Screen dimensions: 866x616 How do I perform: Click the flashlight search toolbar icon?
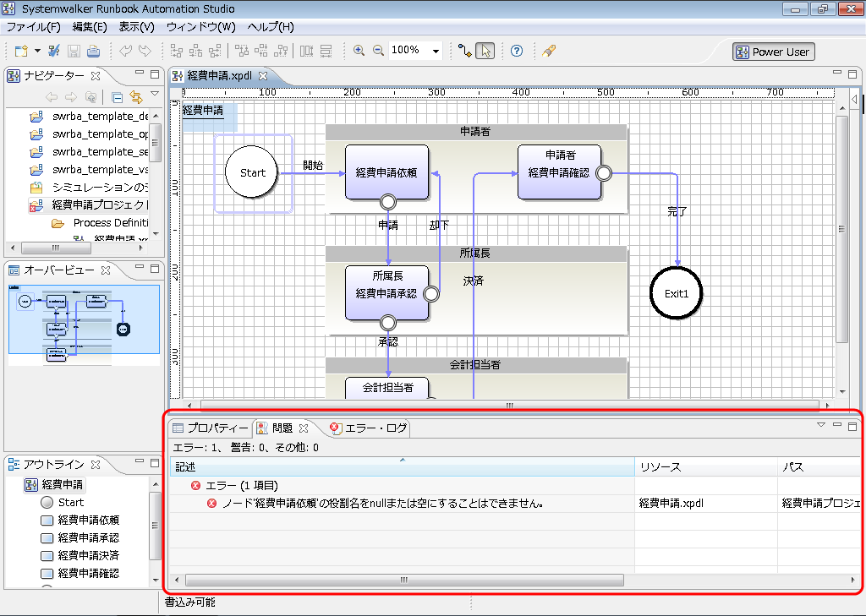pos(548,52)
